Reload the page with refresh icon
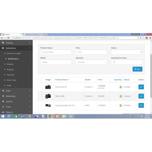This screenshot has height=152, width=152. 9,38
